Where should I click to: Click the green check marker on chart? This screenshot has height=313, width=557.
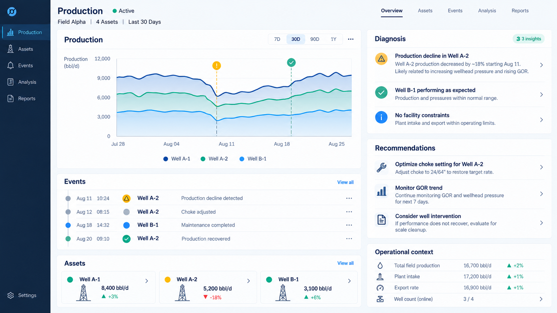[291, 63]
